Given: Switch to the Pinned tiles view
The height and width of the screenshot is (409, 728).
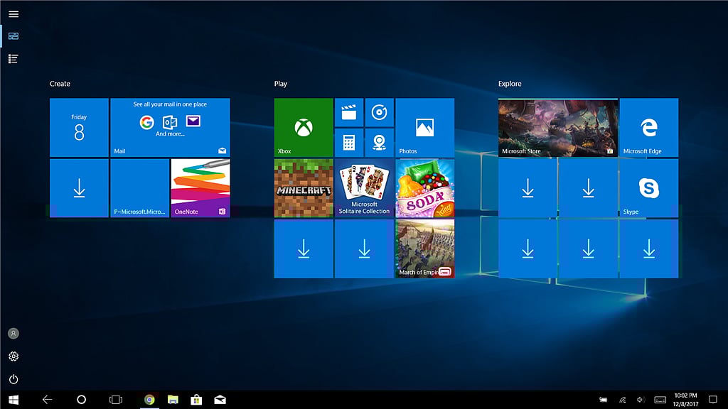Looking at the screenshot, I should coord(14,36).
